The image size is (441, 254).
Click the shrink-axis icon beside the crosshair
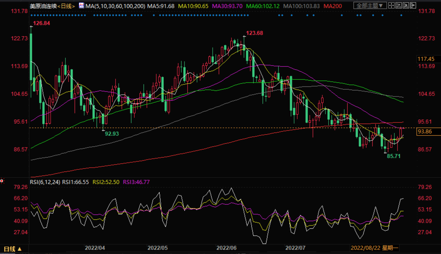point(399,5)
